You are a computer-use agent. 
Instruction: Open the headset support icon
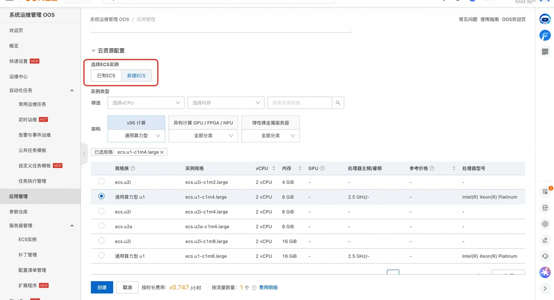pos(545,256)
